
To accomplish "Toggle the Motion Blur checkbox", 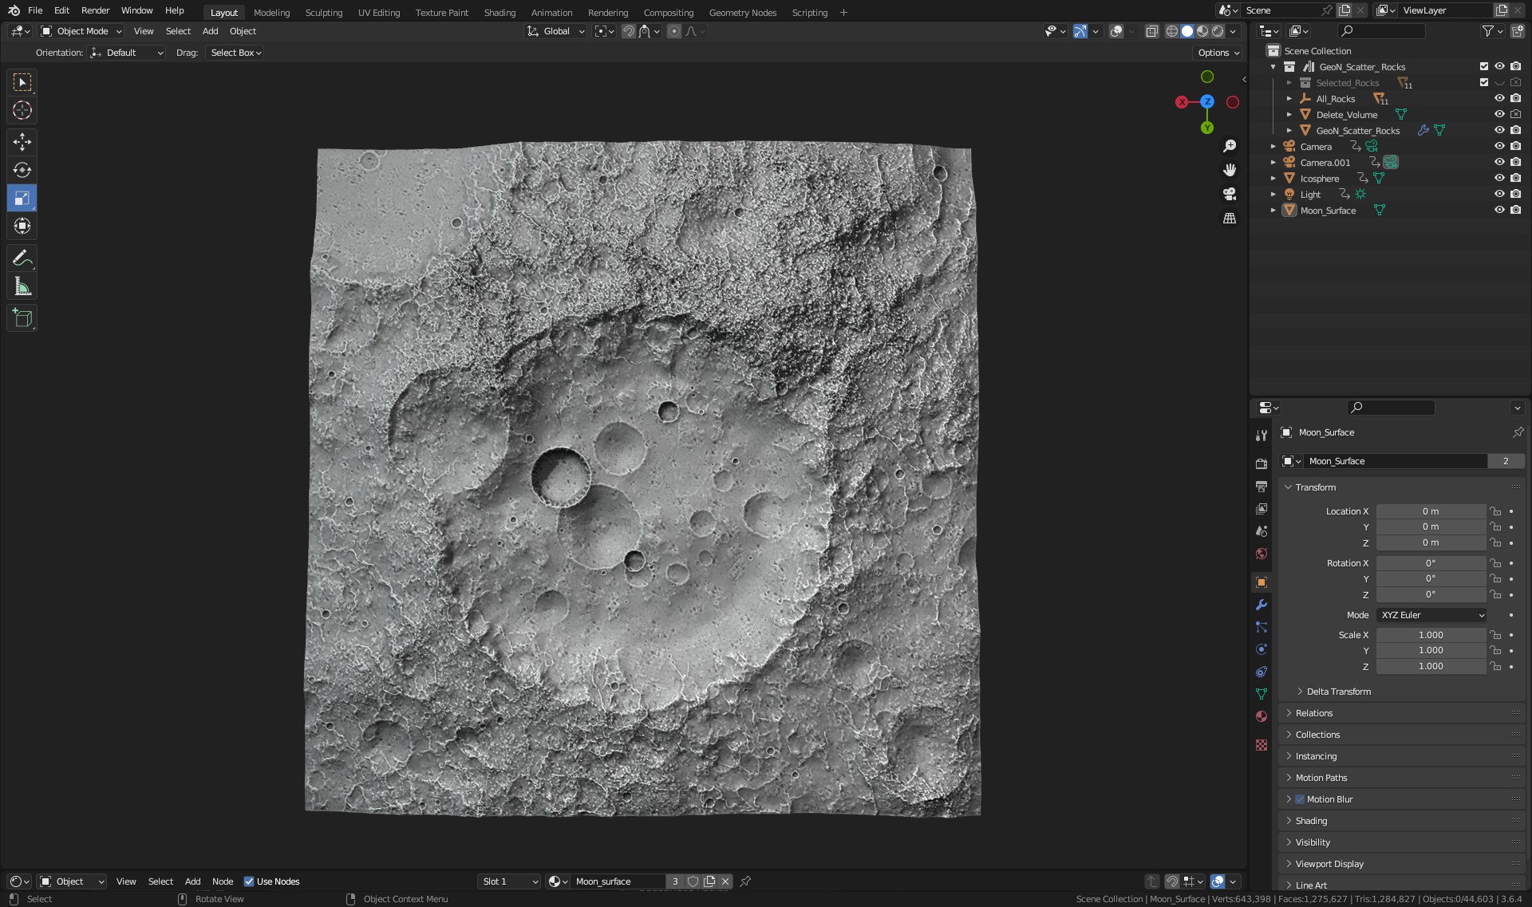I will click(x=1300, y=799).
